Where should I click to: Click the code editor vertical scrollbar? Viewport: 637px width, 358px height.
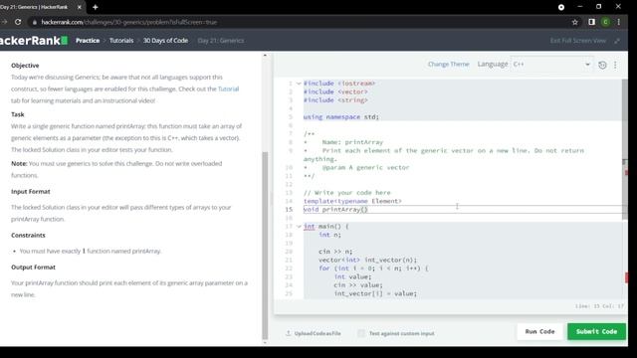[624, 149]
